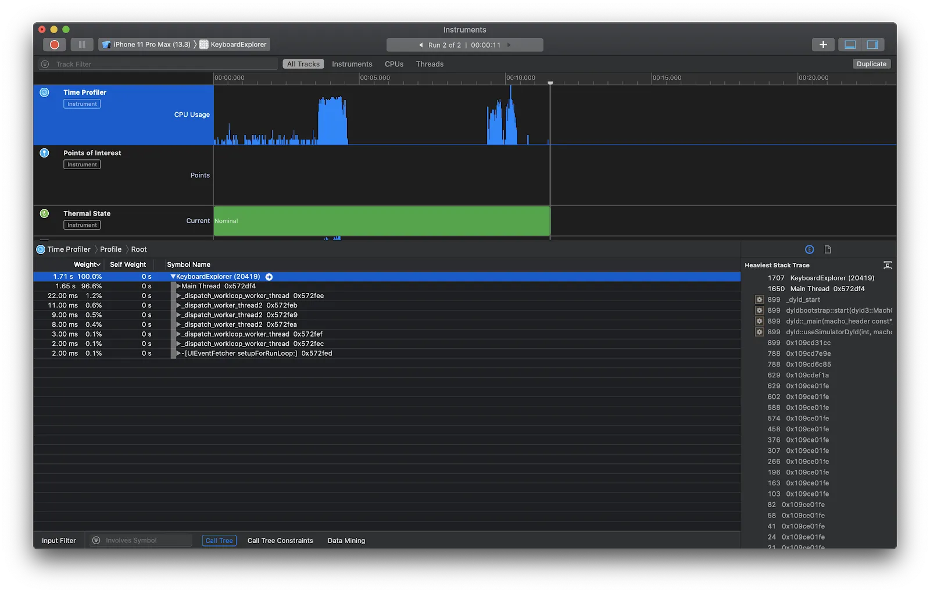
Task: Click the red Record button
Action: (54, 45)
